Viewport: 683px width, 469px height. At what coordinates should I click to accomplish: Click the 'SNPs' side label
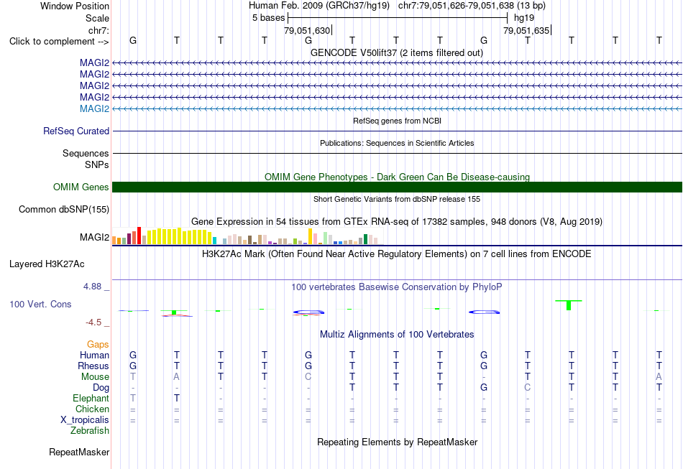(97, 164)
